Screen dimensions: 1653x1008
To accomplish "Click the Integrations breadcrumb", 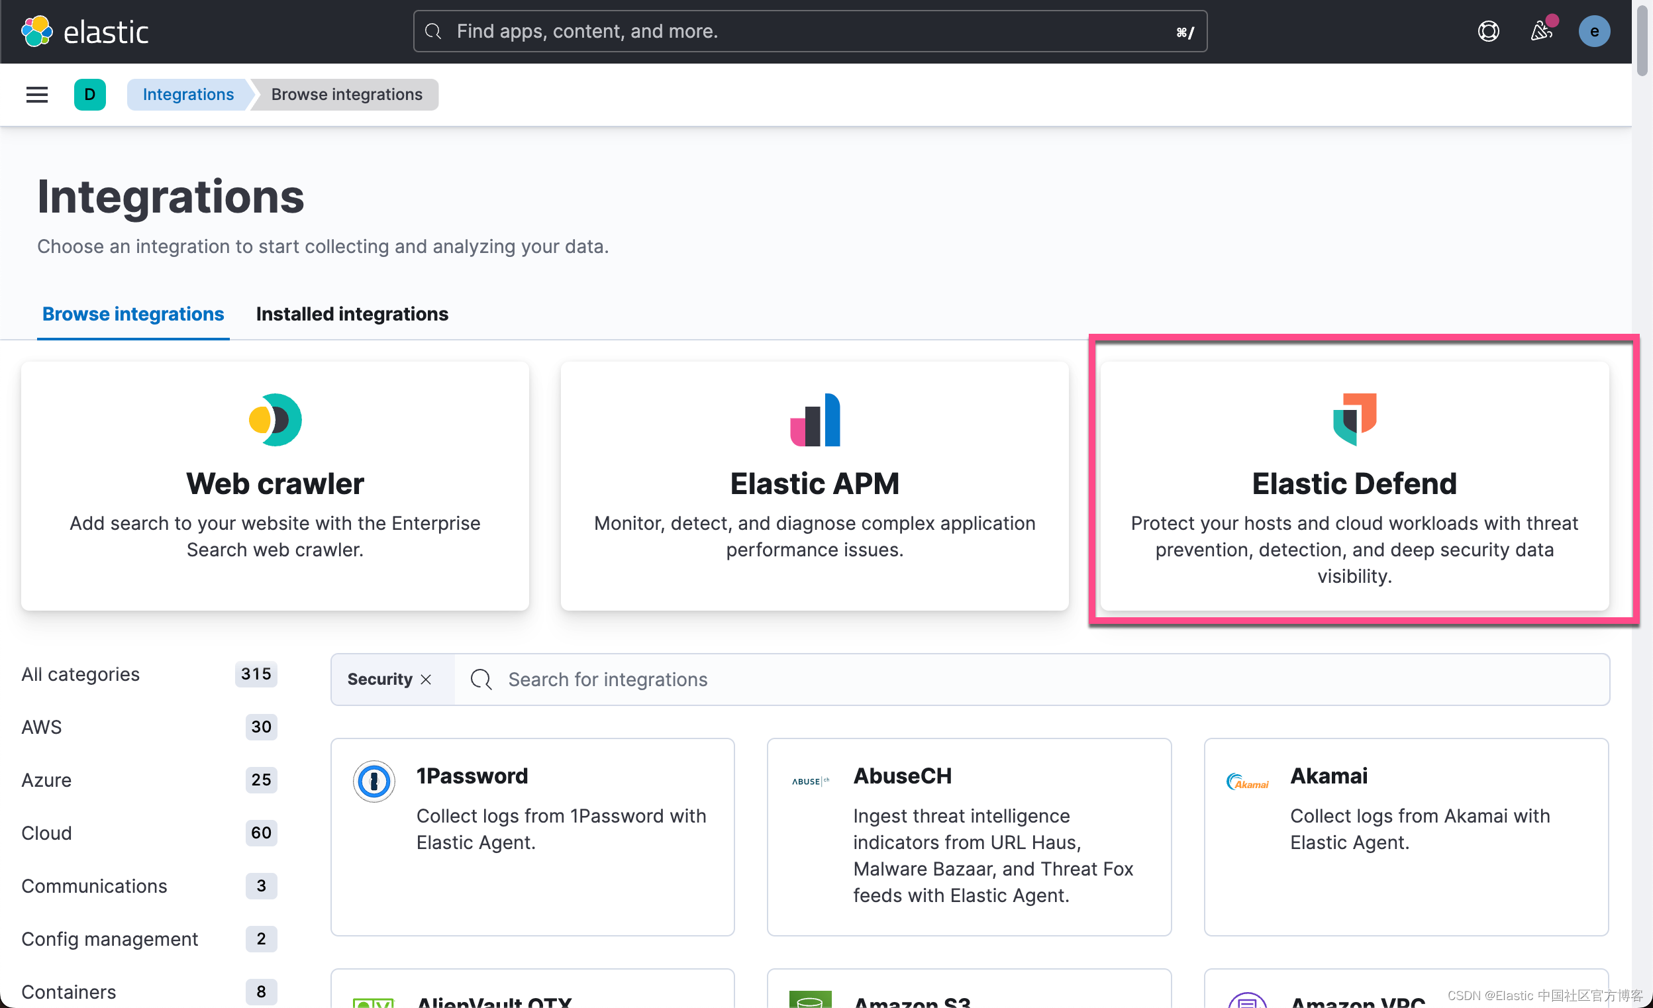I will pyautogui.click(x=188, y=95).
